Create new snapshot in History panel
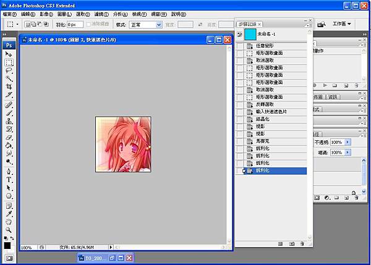Screen dimensions: 371x265 [x=292, y=244]
